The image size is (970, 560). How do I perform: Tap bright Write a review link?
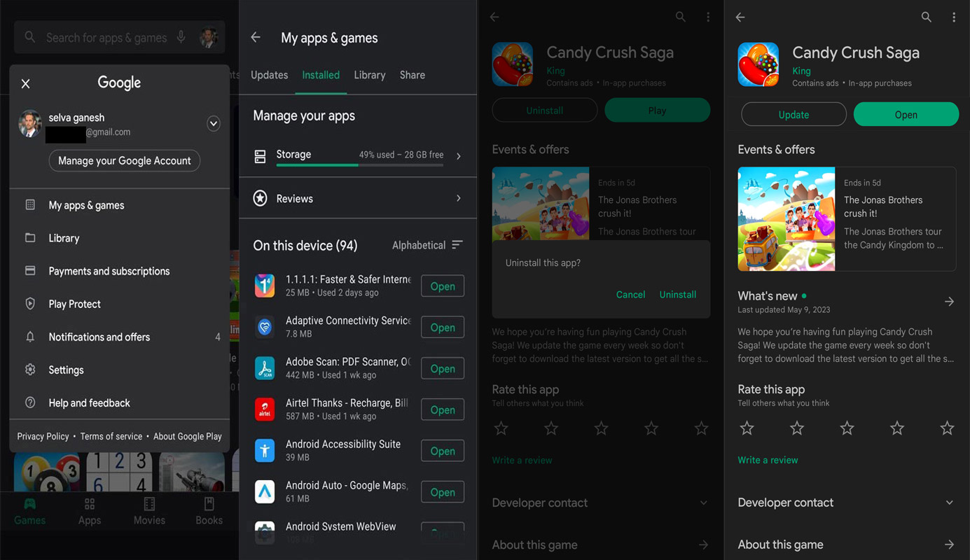coord(768,460)
